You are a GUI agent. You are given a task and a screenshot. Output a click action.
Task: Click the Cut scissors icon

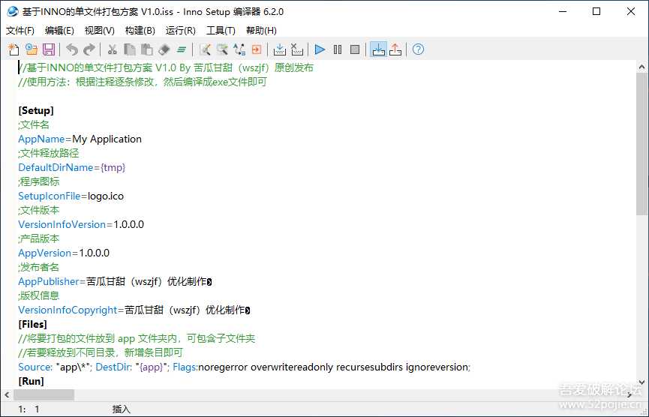(x=112, y=49)
